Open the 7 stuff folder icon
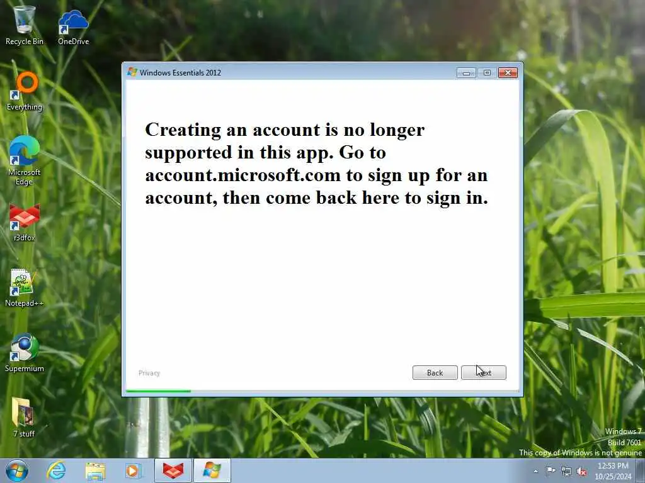 point(23,418)
